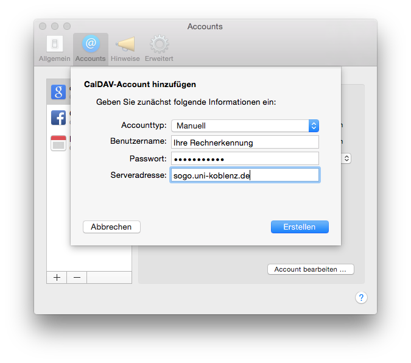Close the Accounts window
Viewport: 411px width, 363px height.
click(43, 26)
